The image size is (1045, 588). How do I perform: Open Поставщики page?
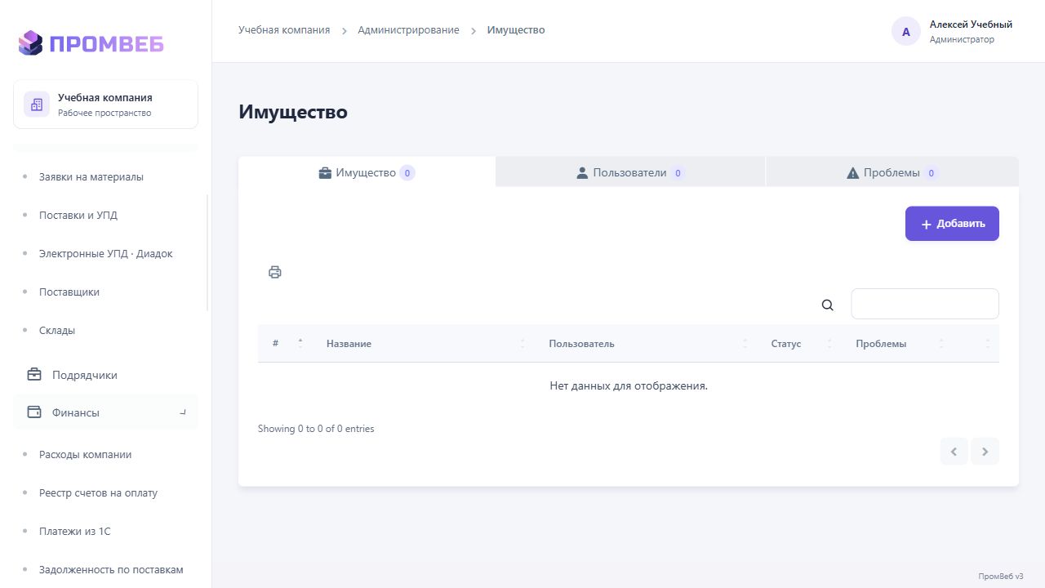coord(69,292)
